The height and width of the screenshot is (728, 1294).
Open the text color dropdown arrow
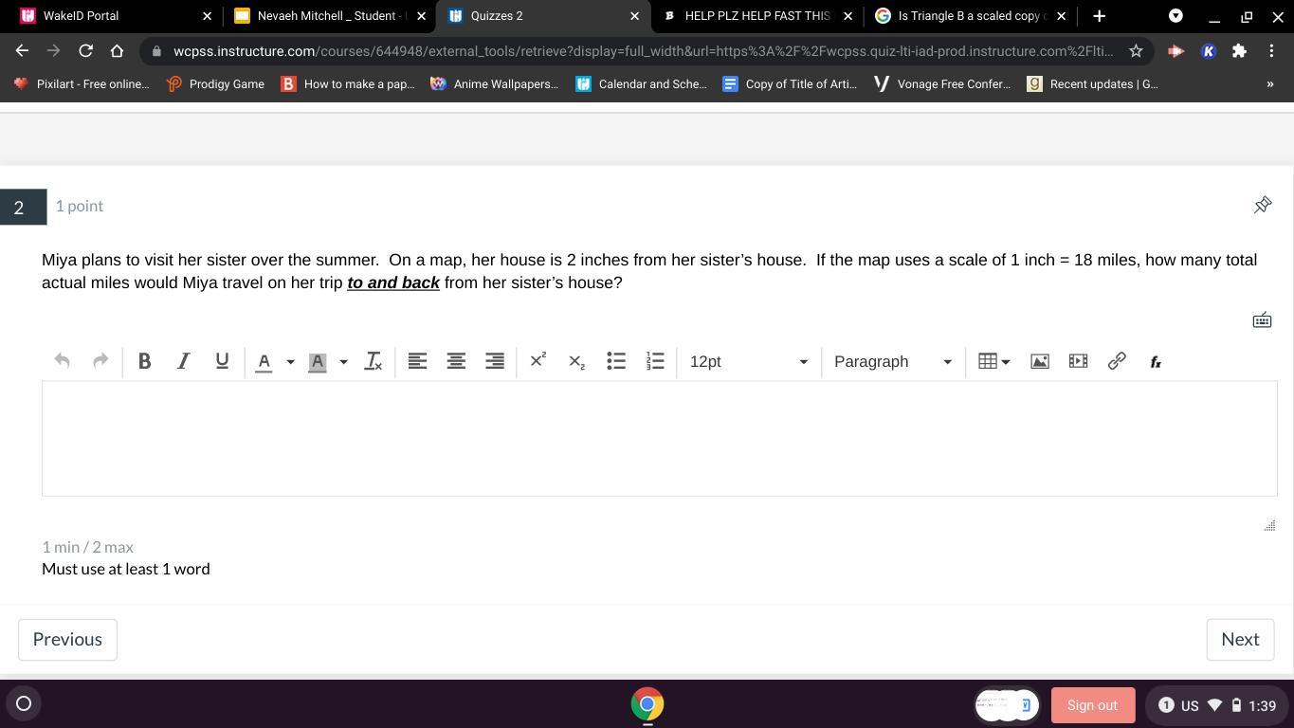(290, 361)
